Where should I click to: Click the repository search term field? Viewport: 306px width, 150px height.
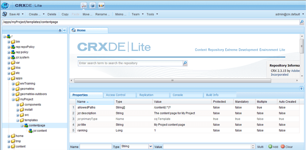click(x=131, y=63)
